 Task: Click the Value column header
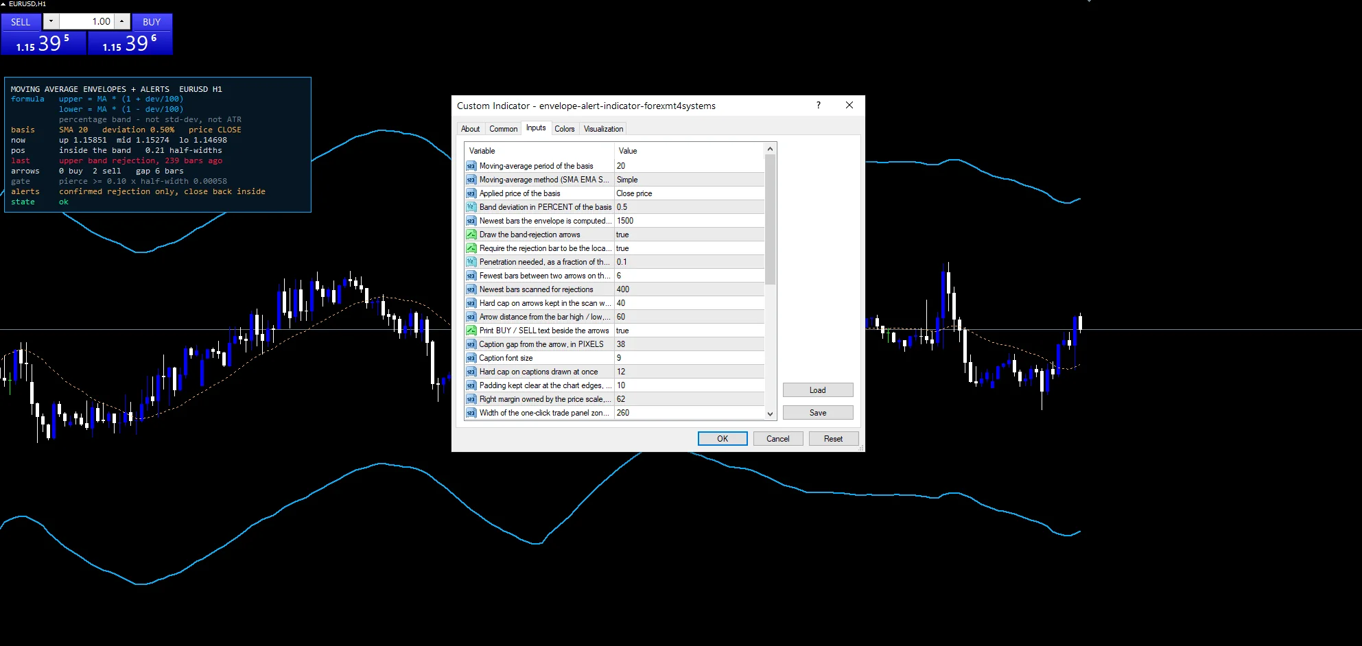[689, 151]
